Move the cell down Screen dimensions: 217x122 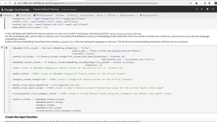pyautogui.click(x=87, y=15)
